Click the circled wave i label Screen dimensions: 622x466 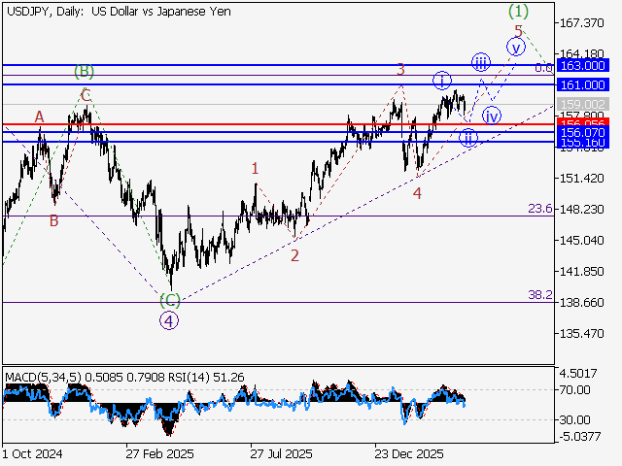click(442, 80)
